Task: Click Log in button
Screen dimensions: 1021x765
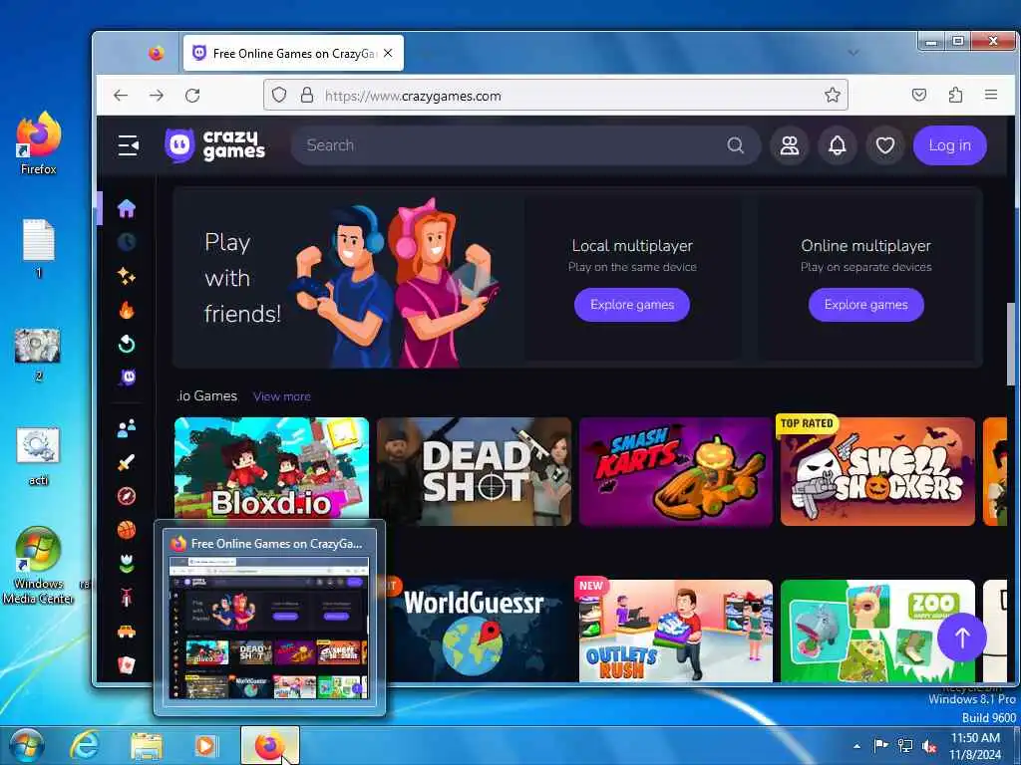Action: tap(949, 145)
